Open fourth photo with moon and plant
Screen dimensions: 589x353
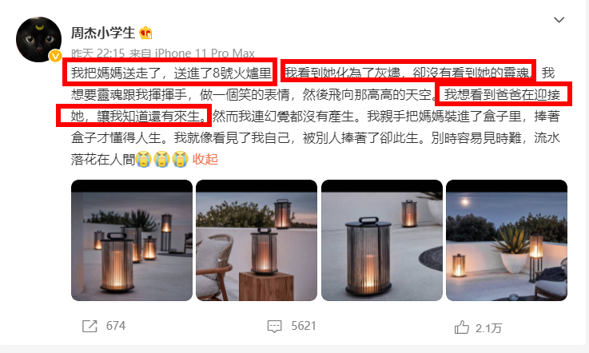coord(507,240)
